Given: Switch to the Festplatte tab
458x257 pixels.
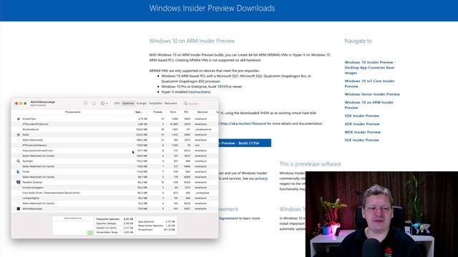Looking at the screenshot, I should tap(155, 103).
